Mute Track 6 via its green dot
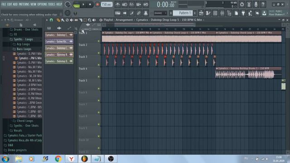Image resolution: width=290 pixels, height=163 pixels. coord(99,101)
